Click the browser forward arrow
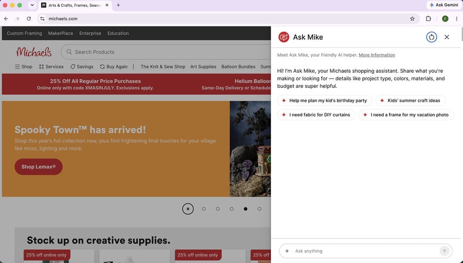 coord(17,18)
